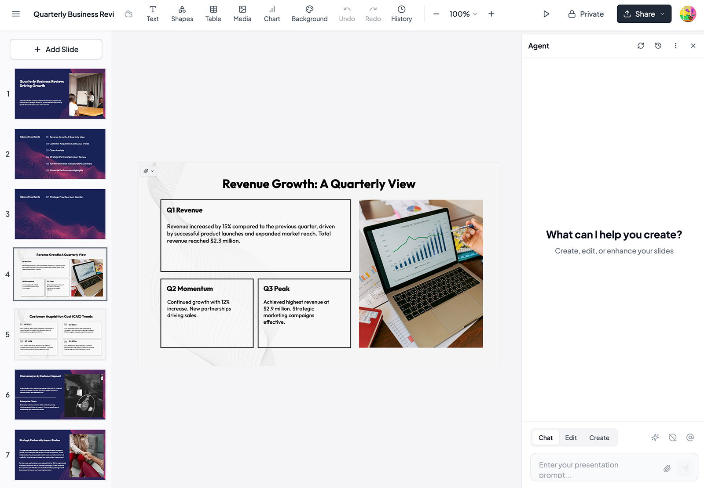The image size is (704, 488).
Task: Change Private visibility setting
Action: [586, 14]
